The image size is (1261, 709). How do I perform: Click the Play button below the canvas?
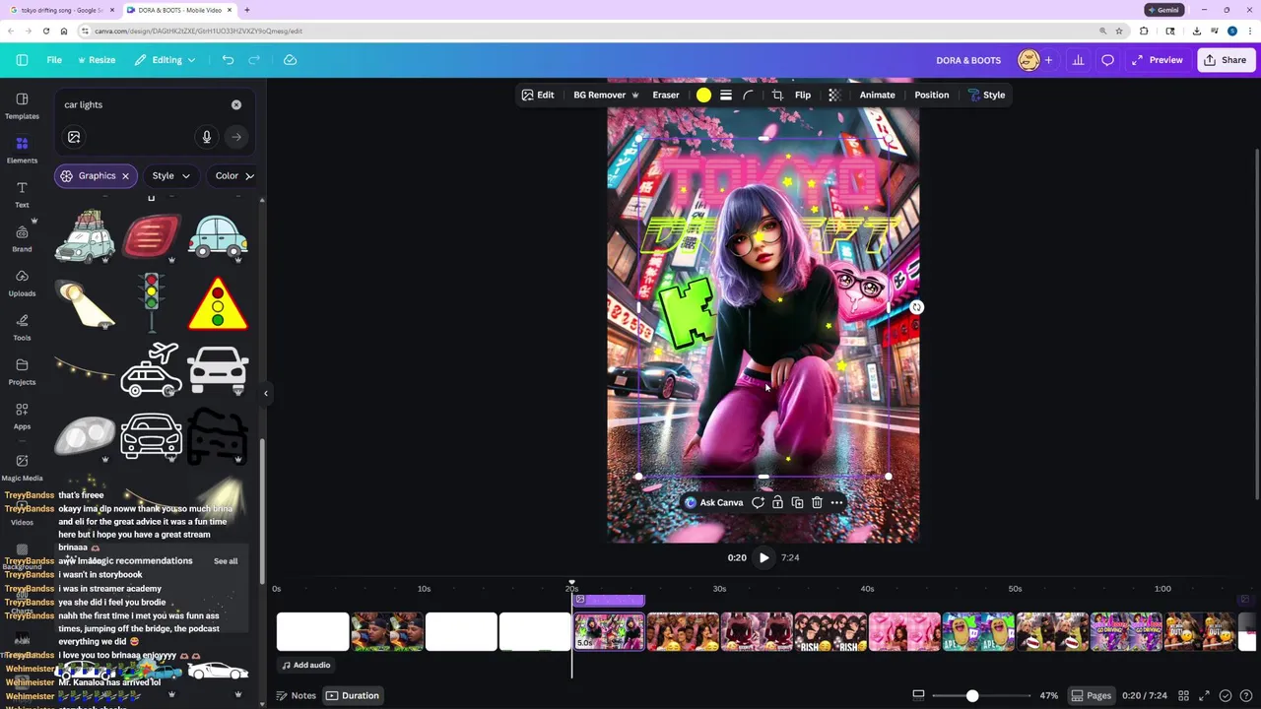tap(763, 557)
